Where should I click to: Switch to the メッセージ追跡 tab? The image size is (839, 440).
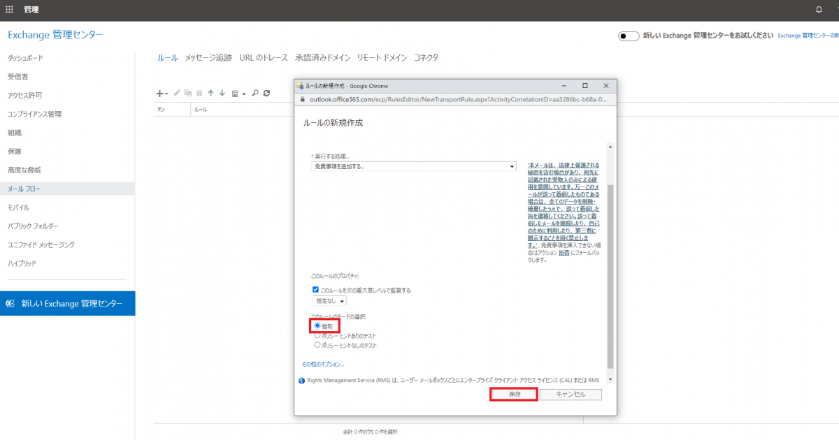coord(208,58)
